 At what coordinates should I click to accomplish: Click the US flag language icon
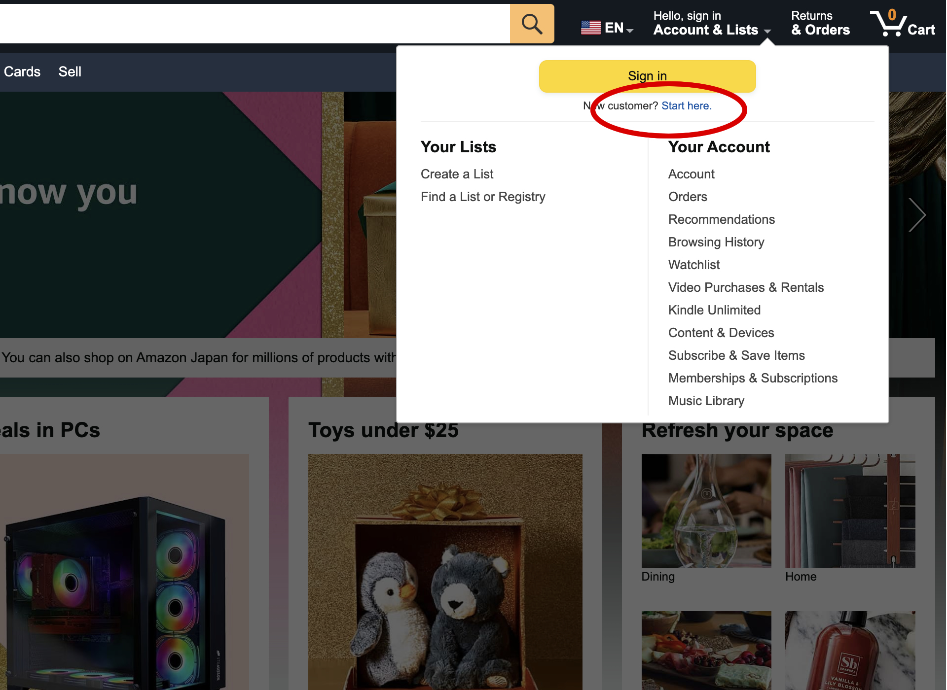coord(590,28)
